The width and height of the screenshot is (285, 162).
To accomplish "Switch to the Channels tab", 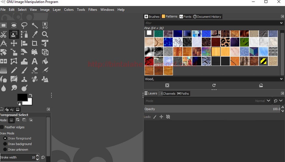I will pos(167,94).
